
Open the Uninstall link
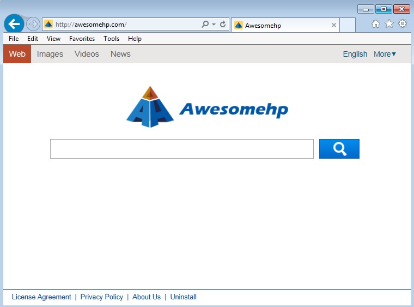point(183,297)
